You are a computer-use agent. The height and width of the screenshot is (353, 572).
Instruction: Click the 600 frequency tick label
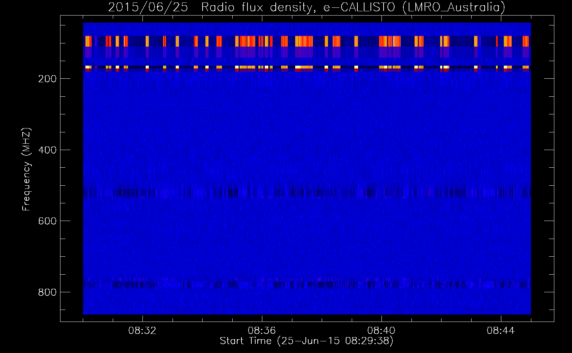pyautogui.click(x=47, y=221)
